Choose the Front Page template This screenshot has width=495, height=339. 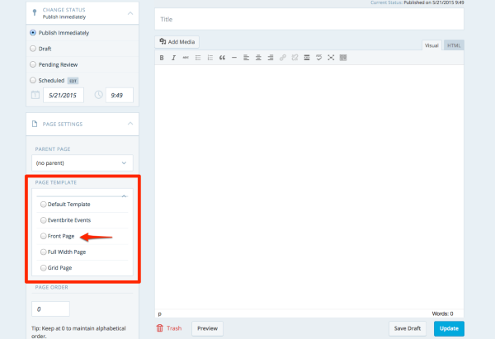pyautogui.click(x=43, y=236)
